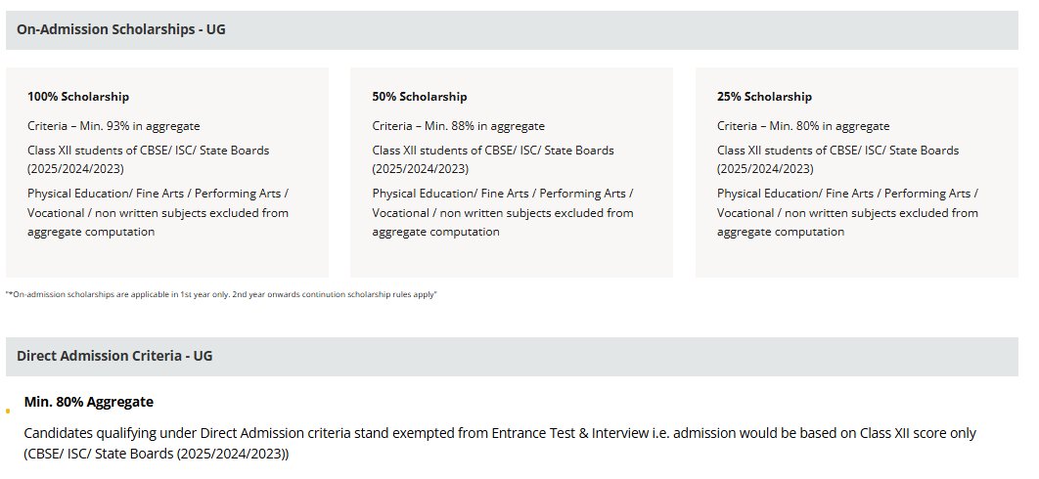This screenshot has width=1039, height=479.
Task: Click the (2025/2024/2023) years in 100% card
Action: 75,169
